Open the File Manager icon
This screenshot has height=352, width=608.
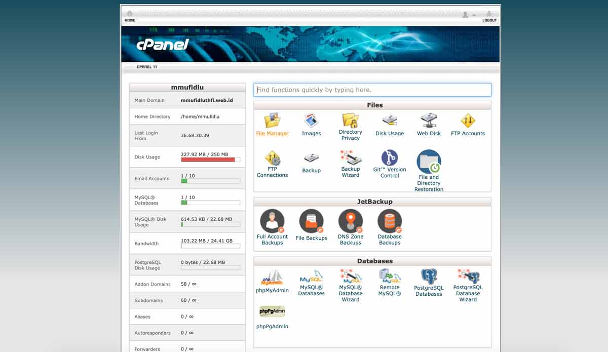[272, 121]
